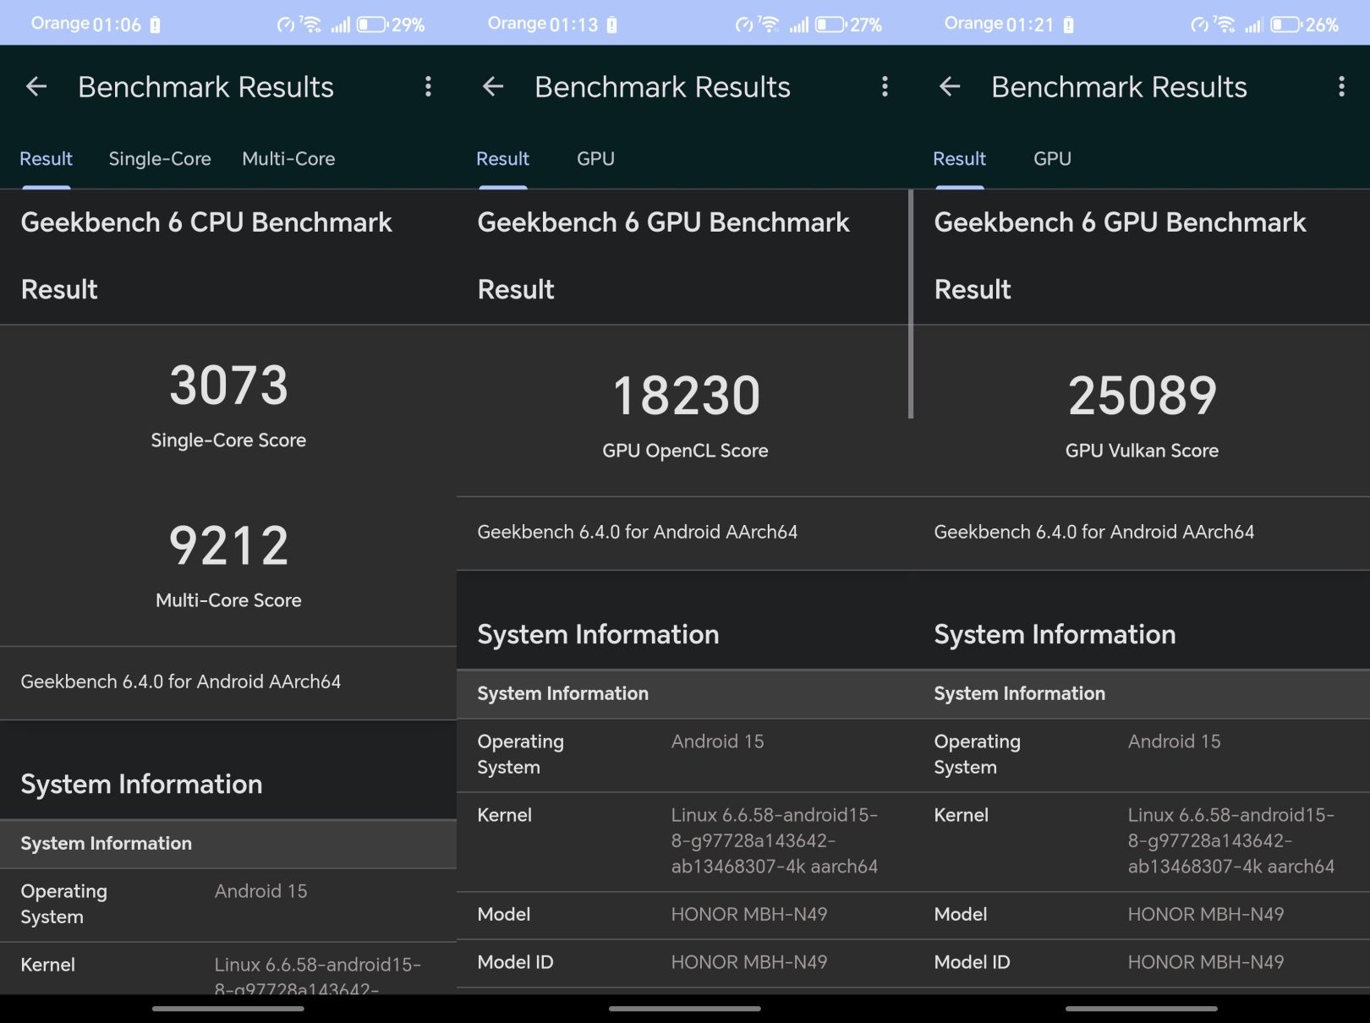Tap clock reading 01:21

click(1030, 25)
